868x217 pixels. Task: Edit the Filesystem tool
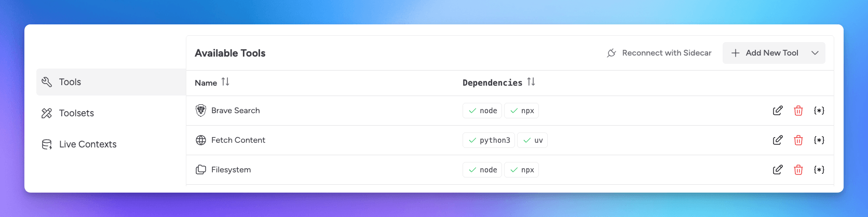778,170
